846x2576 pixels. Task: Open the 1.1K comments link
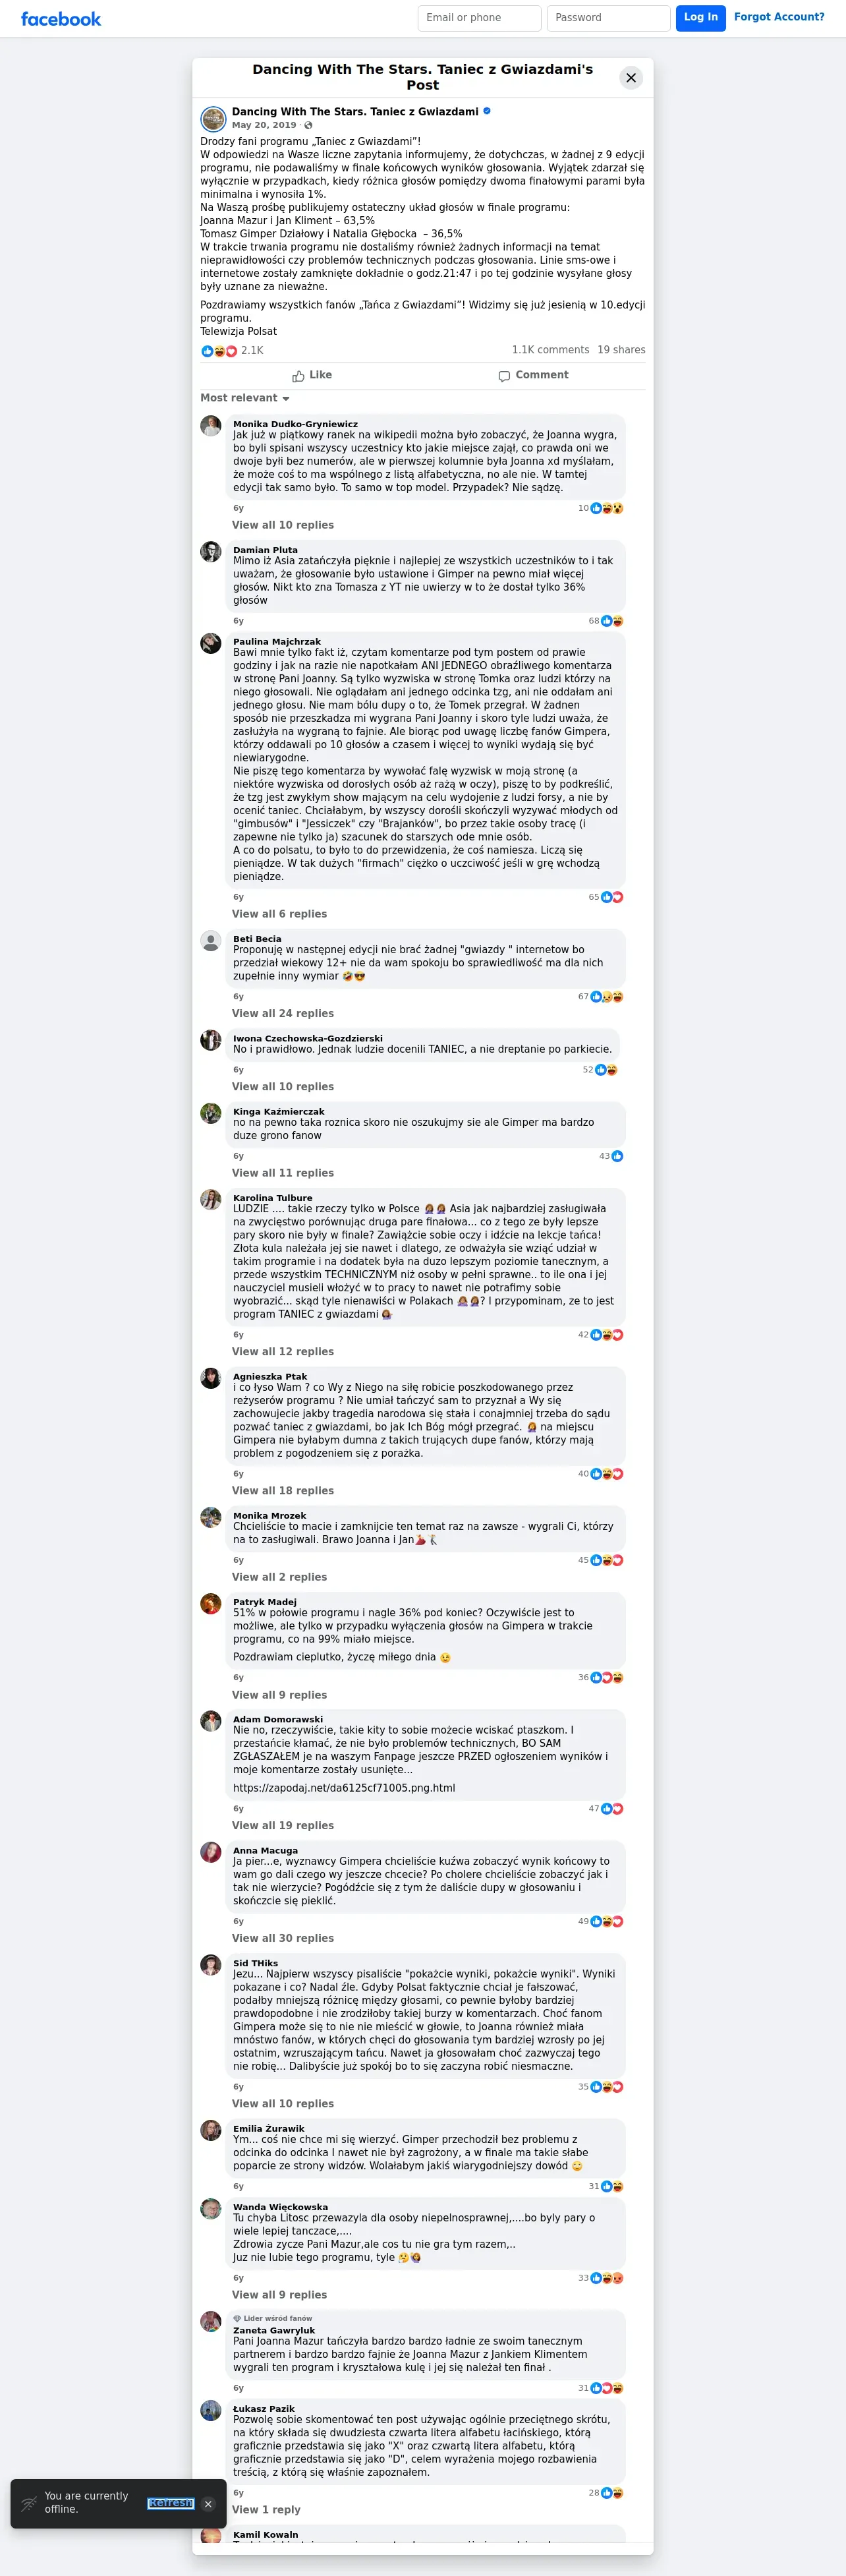click(x=550, y=350)
